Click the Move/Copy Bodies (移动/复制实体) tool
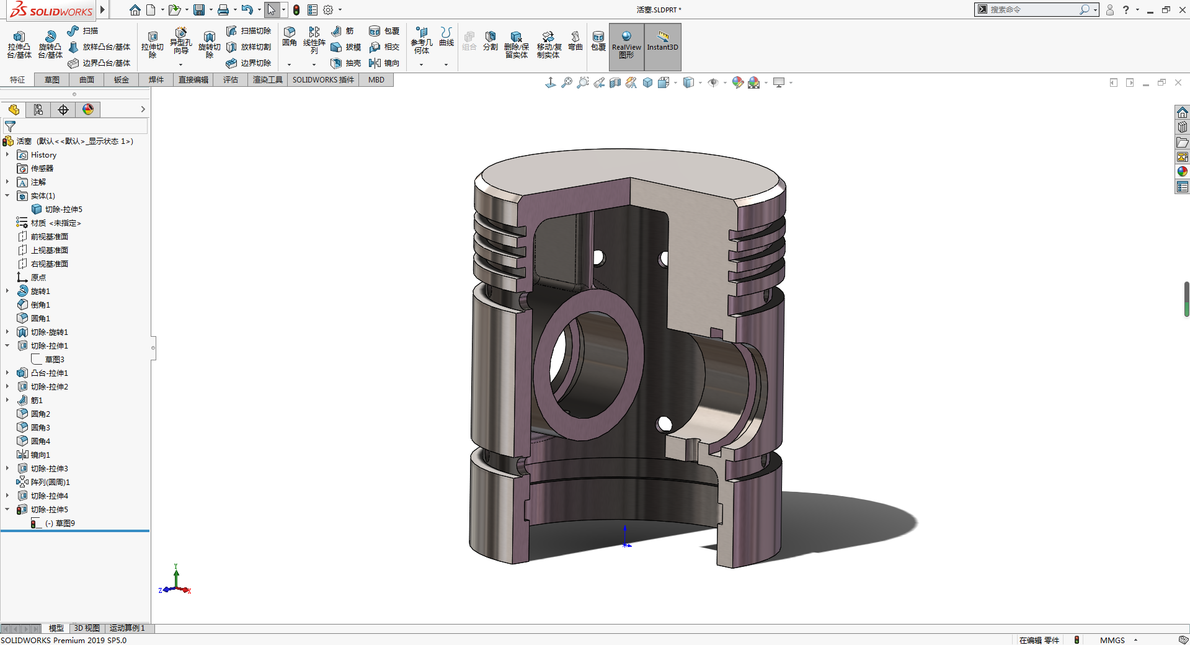Image resolution: width=1190 pixels, height=645 pixels. click(549, 45)
